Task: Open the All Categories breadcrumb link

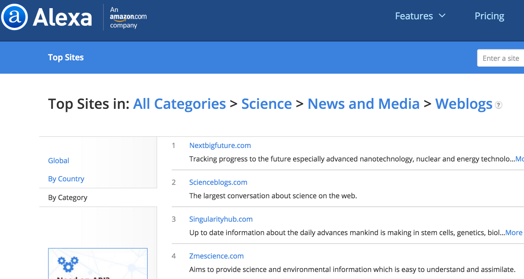Action: click(179, 104)
